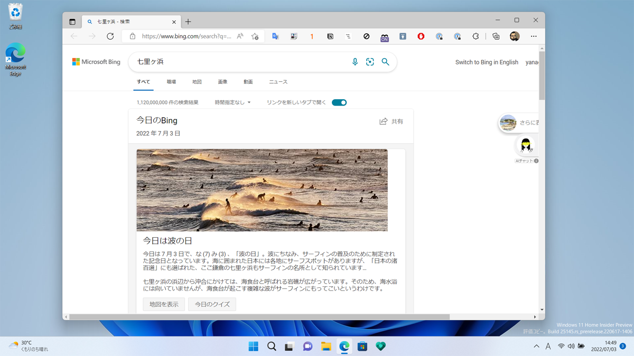Click the 地図を表示 button
This screenshot has width=634, height=356.
pyautogui.click(x=164, y=304)
